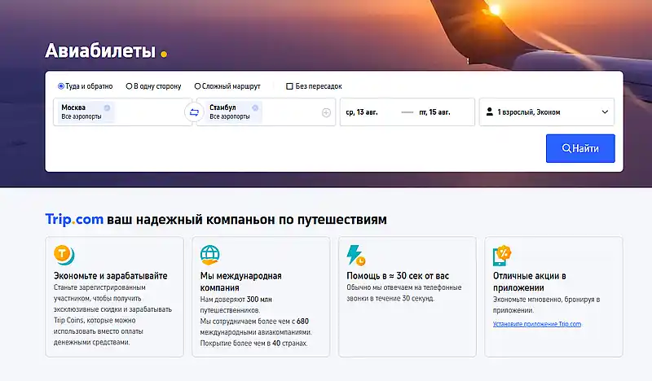This screenshot has width=652, height=381.
Task: Click the "Мы международная компания" heading
Action: [240, 282]
